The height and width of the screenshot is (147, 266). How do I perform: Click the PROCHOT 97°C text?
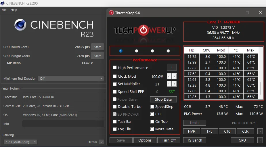coord(245,123)
